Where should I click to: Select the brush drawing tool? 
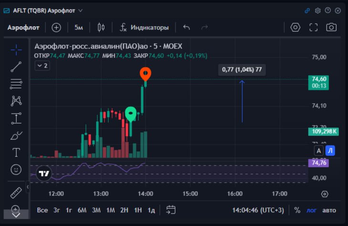pos(16,136)
